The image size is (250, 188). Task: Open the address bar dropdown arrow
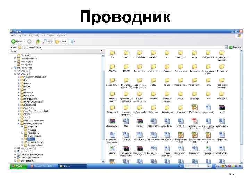click(226, 47)
